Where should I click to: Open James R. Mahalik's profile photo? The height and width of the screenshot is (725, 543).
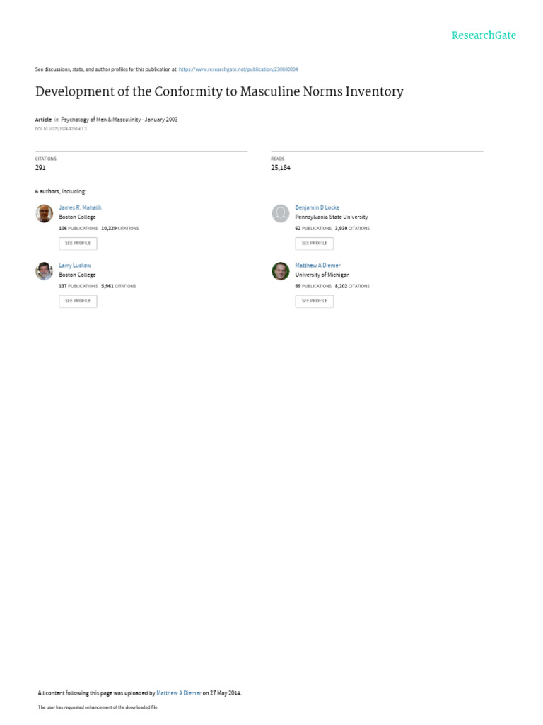(x=45, y=213)
